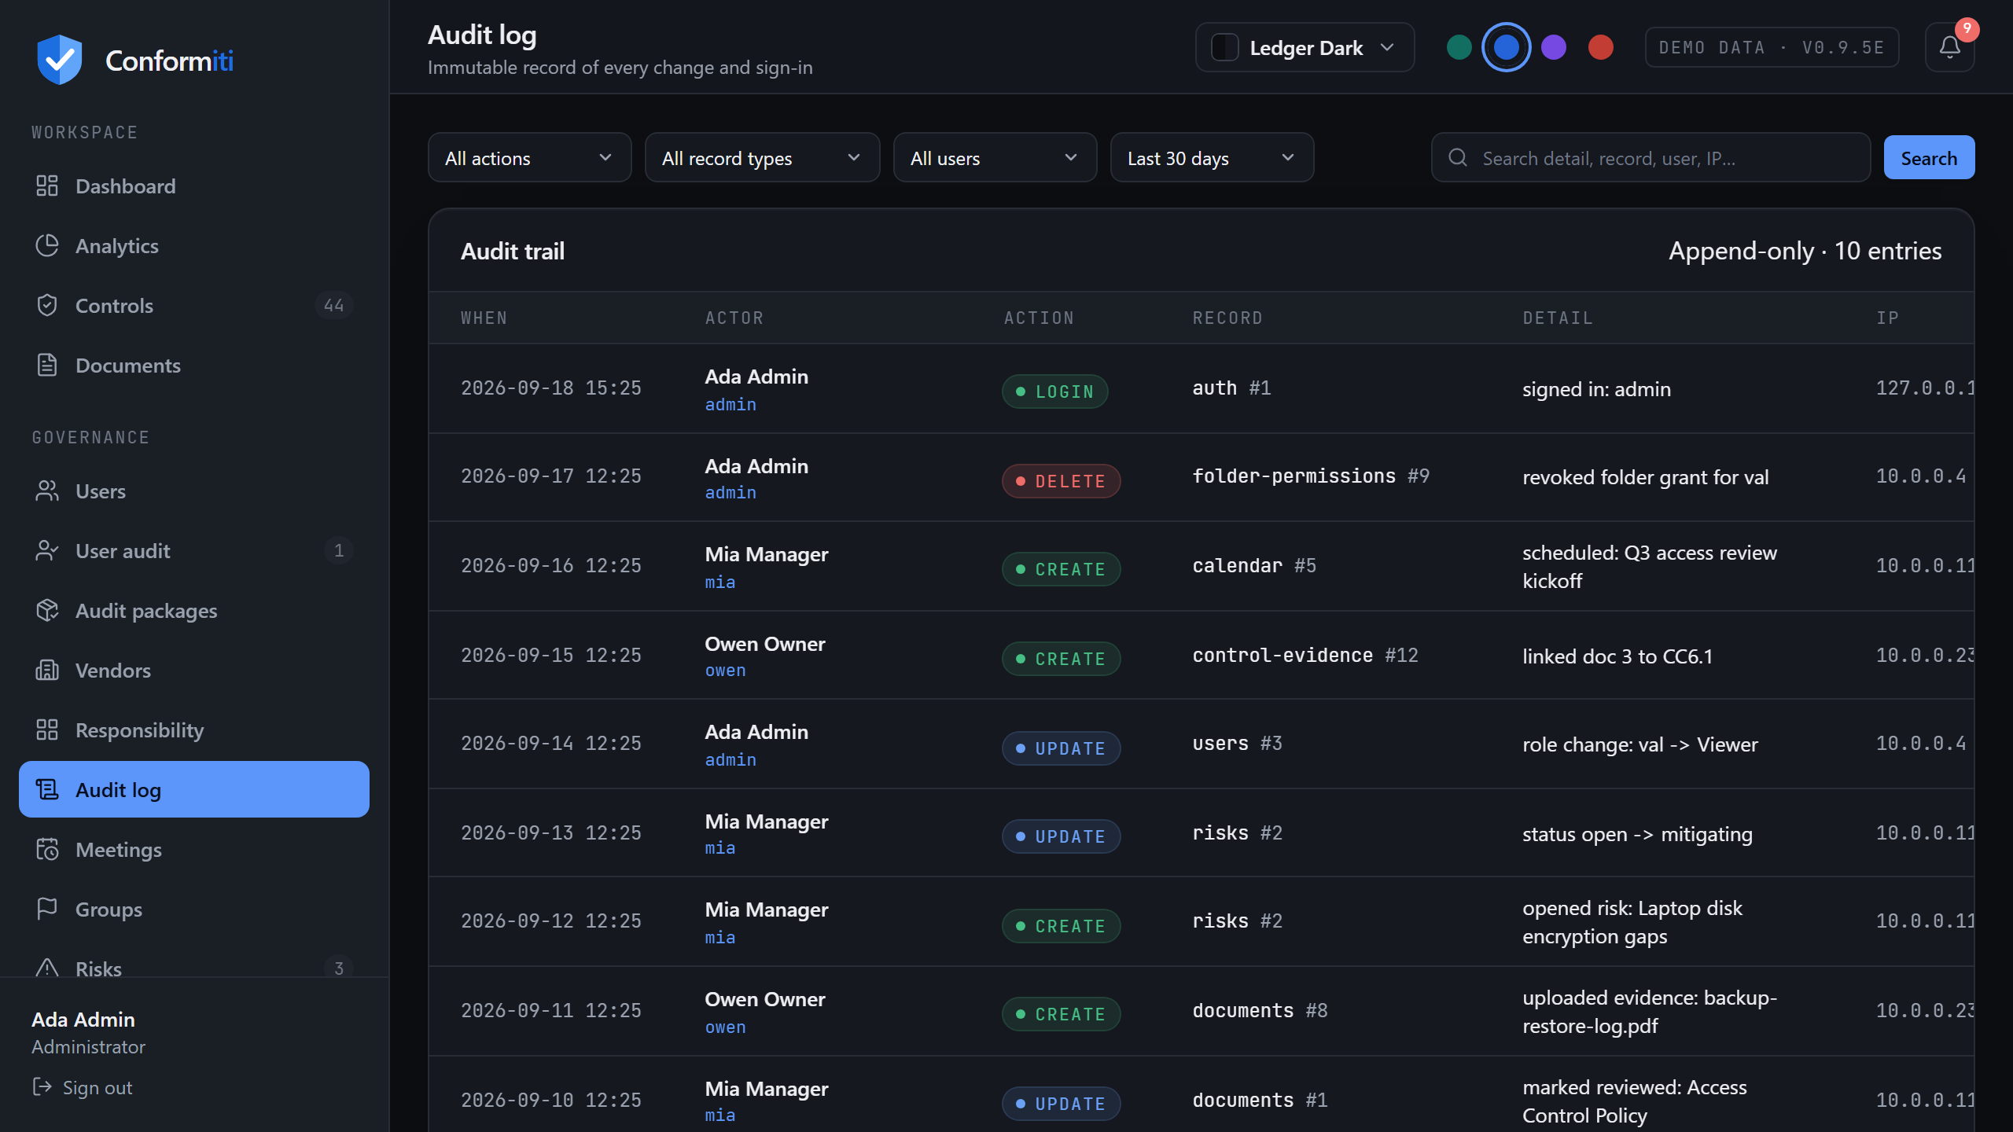Click the Demo Data v0.9.5E badge
The width and height of the screenshot is (2013, 1132).
pos(1772,47)
